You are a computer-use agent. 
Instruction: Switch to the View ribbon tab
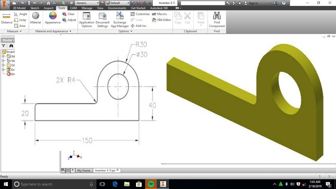(x=100, y=8)
